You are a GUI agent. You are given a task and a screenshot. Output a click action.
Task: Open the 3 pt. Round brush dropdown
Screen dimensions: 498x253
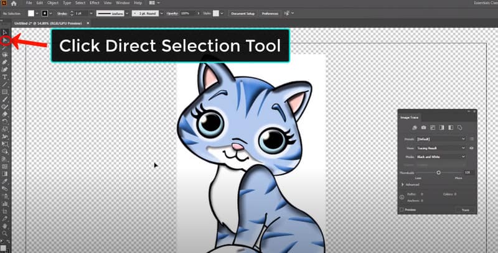pos(161,13)
